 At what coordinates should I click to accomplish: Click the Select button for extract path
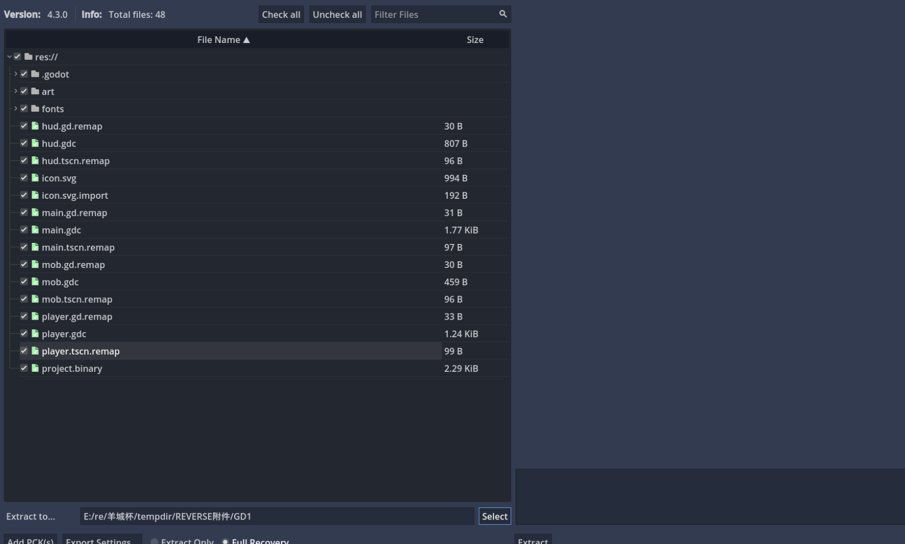pyautogui.click(x=494, y=516)
